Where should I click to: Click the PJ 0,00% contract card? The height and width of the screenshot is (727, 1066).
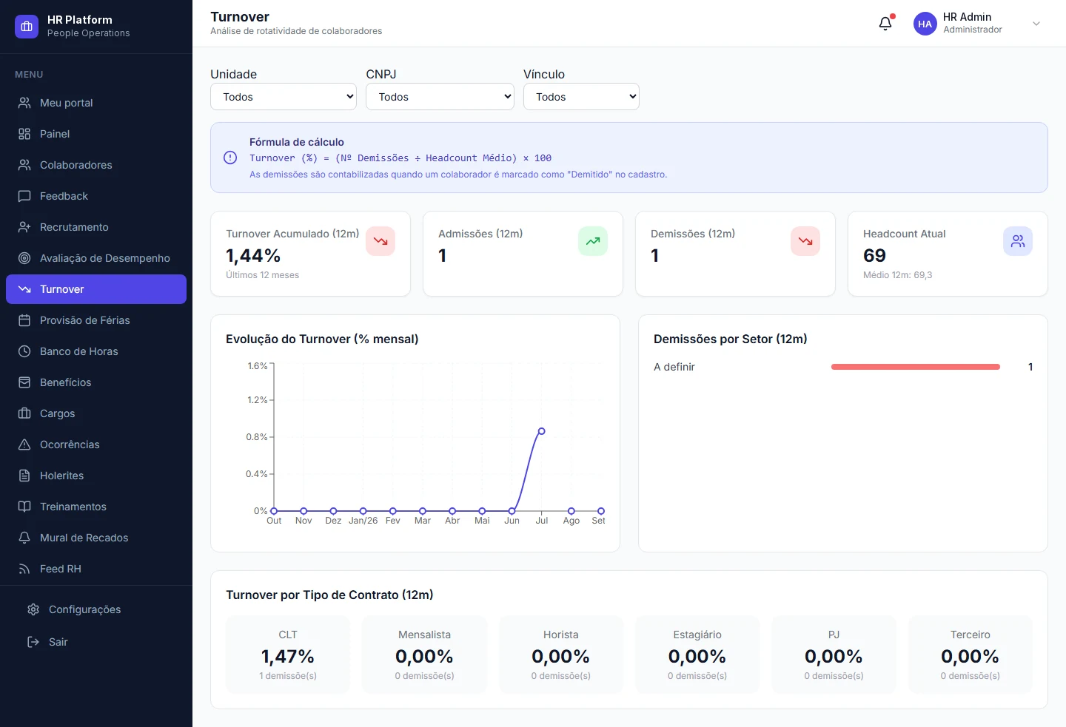point(834,655)
